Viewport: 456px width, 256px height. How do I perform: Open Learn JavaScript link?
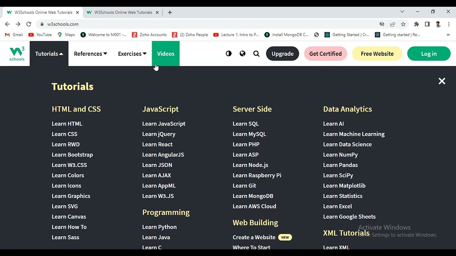click(x=164, y=124)
